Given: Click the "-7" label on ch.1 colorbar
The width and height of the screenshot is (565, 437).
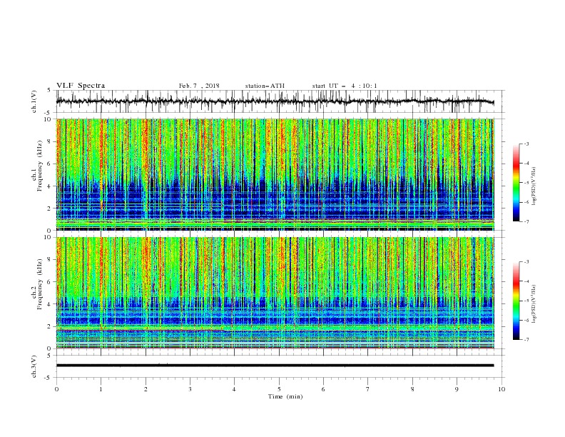Looking at the screenshot, I should (x=526, y=221).
